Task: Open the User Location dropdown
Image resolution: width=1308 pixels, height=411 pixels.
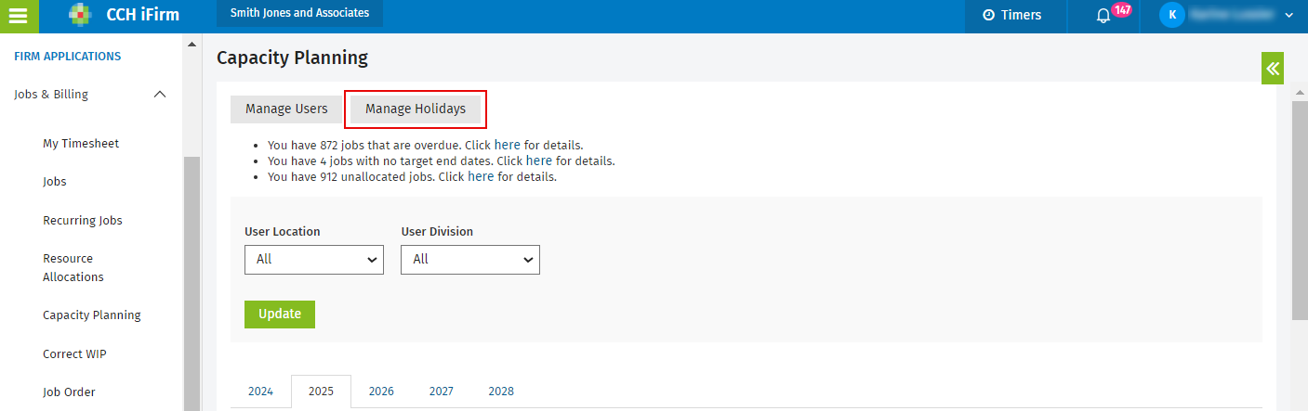Action: 314,260
